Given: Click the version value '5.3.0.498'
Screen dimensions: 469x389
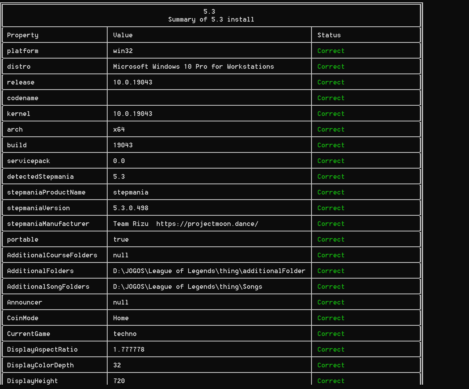Looking at the screenshot, I should 131,208.
